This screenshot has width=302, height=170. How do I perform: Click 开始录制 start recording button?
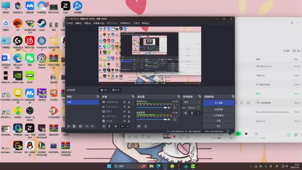click(x=219, y=109)
